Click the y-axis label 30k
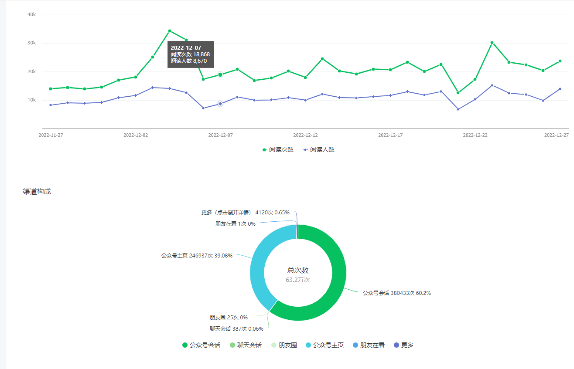Screen dimensions: 574x369 [31, 43]
